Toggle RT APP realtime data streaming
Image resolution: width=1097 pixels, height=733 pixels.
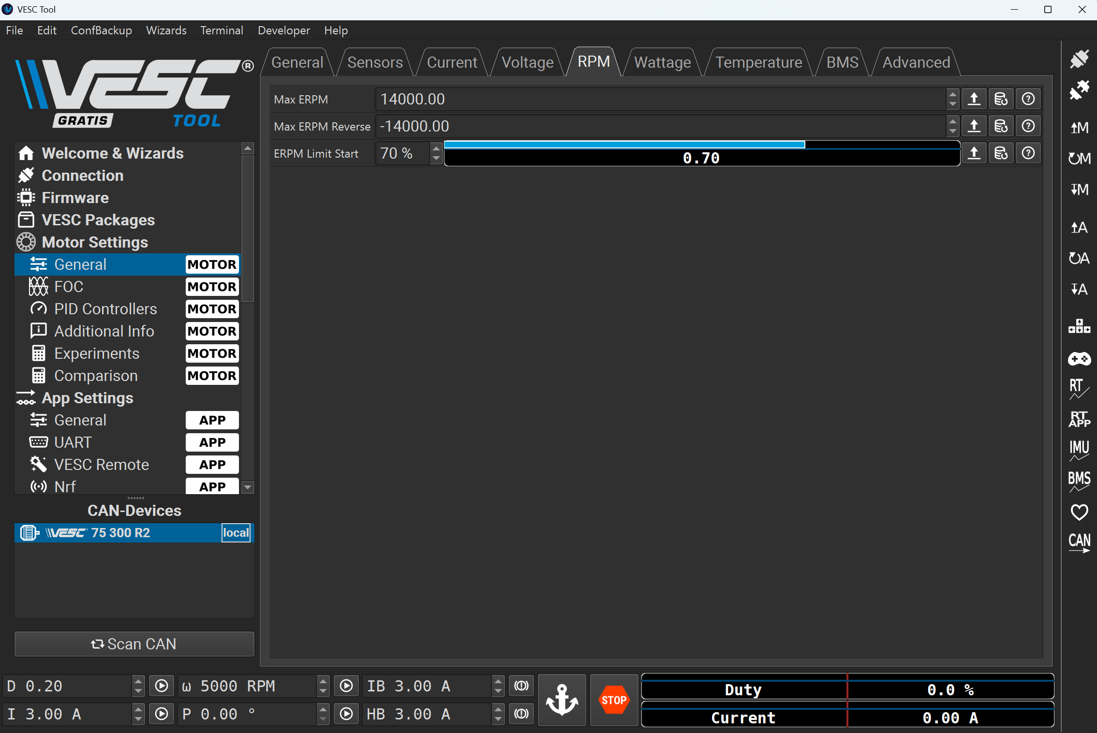1079,419
